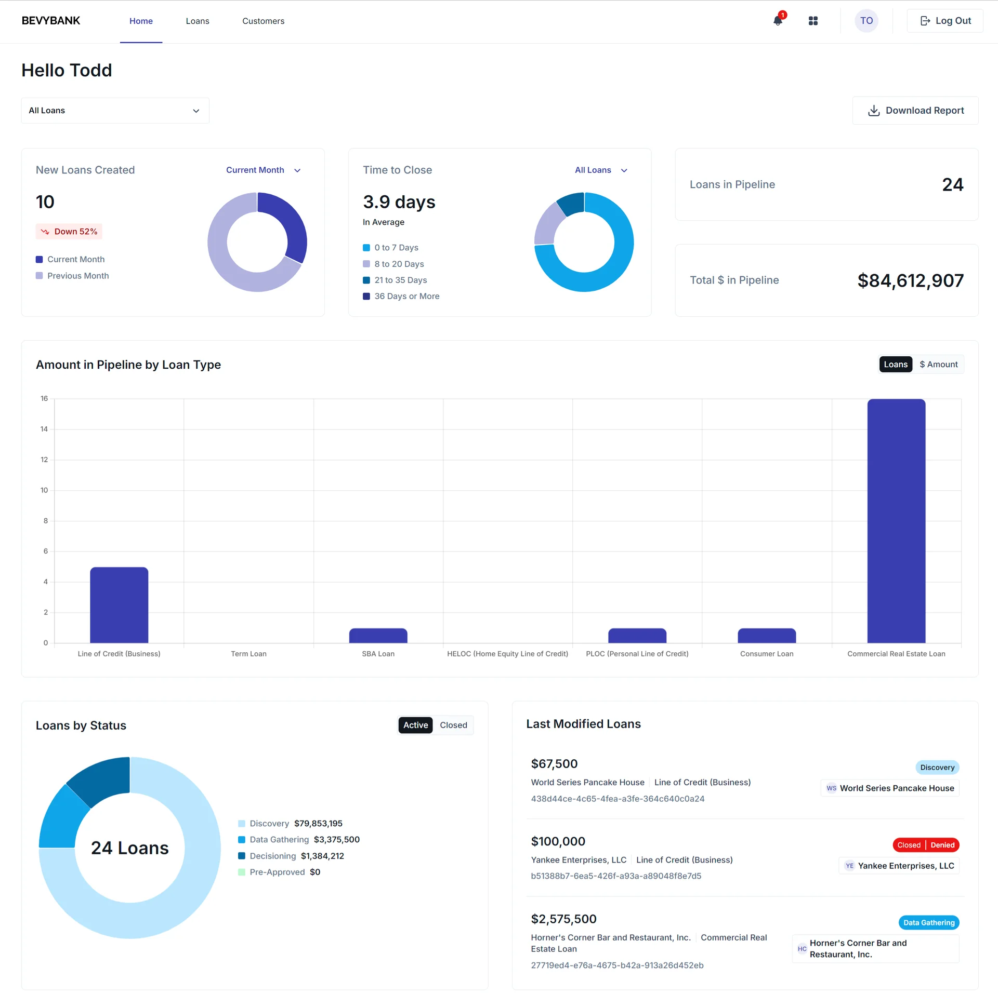Click the download icon on Download Report

[x=874, y=110]
